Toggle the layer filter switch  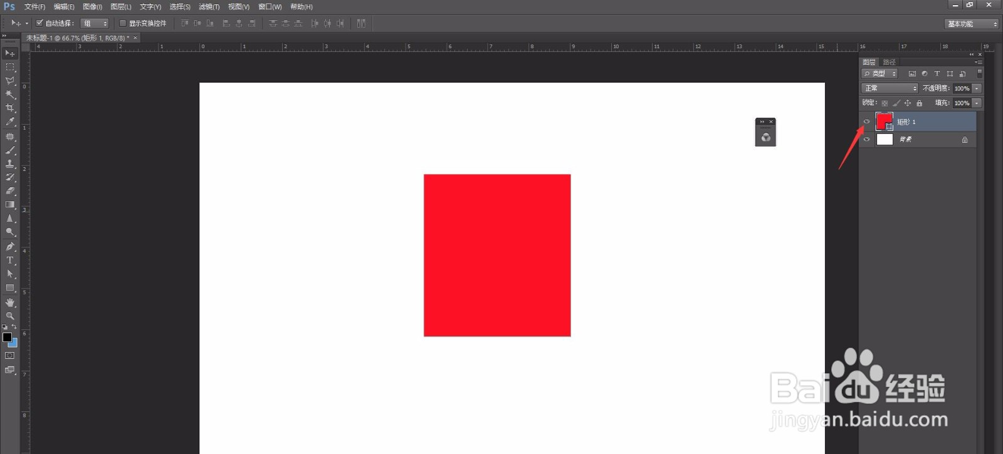point(979,74)
